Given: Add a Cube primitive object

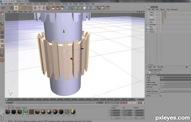Looking at the screenshot, I should point(67,8).
